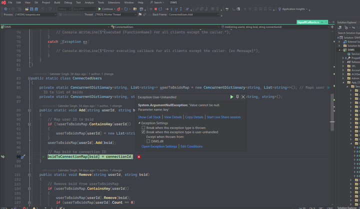
Task: Click Copy Details link
Action: (194, 117)
